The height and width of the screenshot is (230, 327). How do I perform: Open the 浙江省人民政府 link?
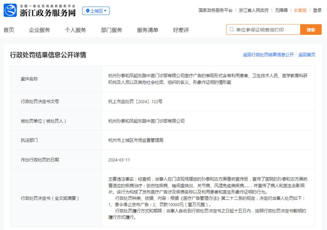click(x=253, y=10)
